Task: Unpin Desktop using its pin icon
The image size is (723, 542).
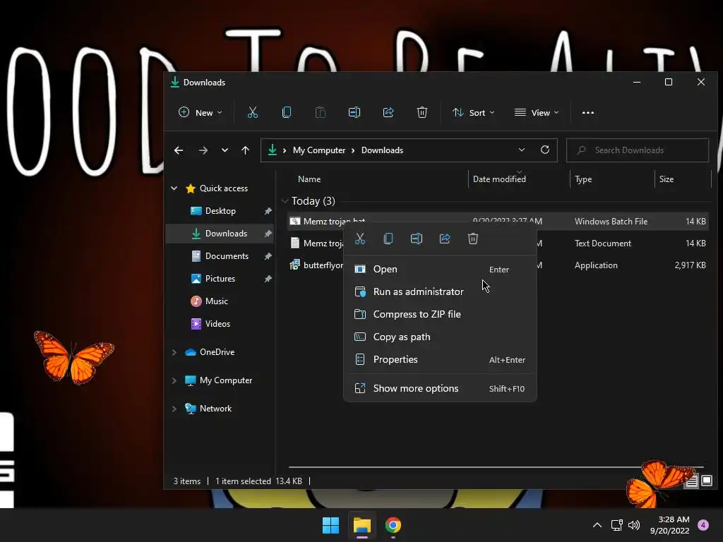Action: (x=268, y=211)
